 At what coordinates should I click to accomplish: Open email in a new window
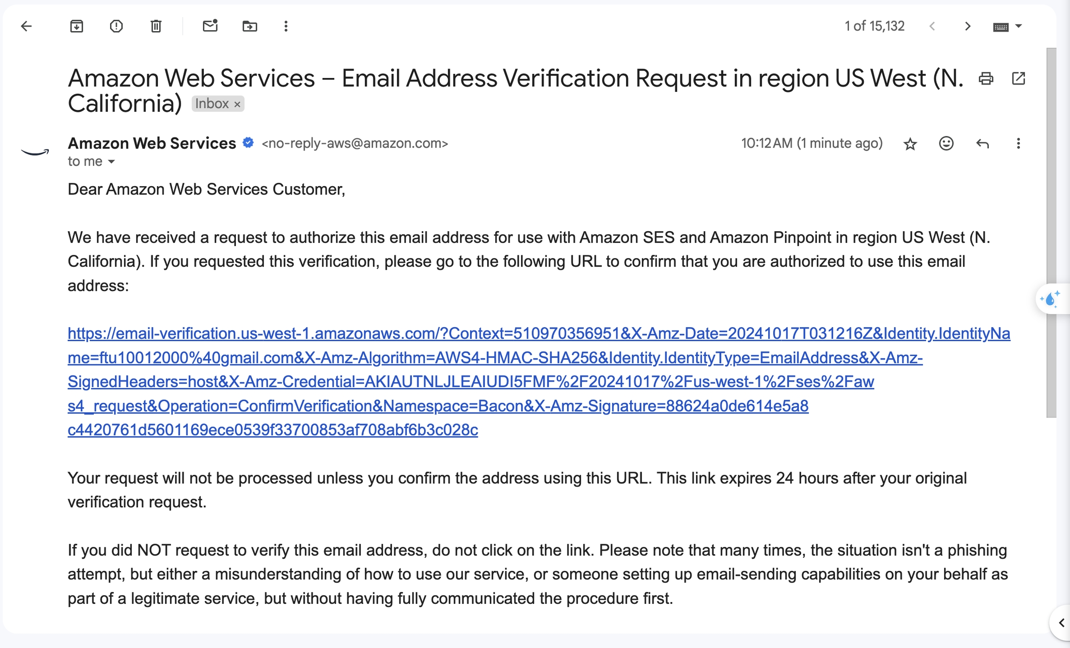coord(1018,79)
